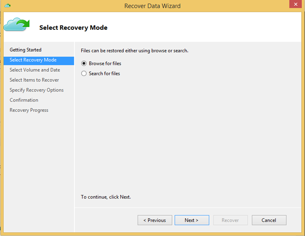The image size is (305, 236).
Task: Click the Search for files label
Action: (x=104, y=73)
